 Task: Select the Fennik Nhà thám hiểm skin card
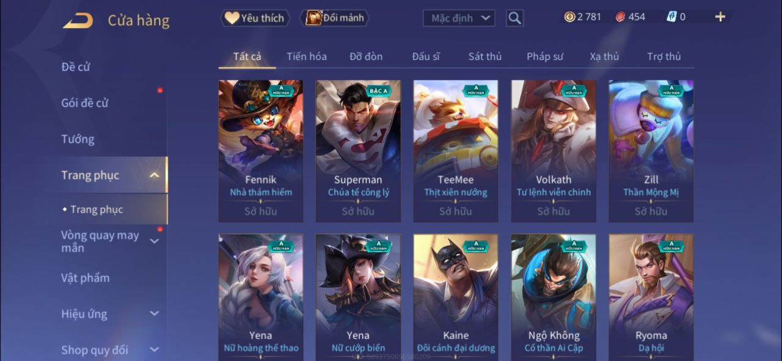point(261,151)
